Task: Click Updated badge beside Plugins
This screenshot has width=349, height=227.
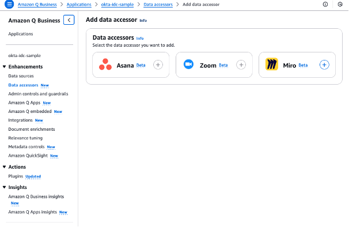Action: click(33, 176)
